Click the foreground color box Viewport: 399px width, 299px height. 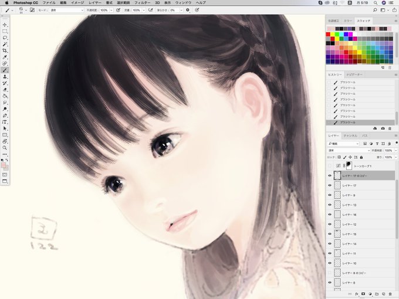pos(4,165)
